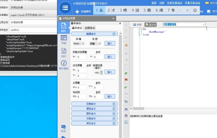Open the 附件 sidebar panel
The image size is (217, 138).
coord(64,53)
